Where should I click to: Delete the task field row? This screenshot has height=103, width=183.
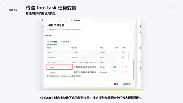(x=126, y=67)
